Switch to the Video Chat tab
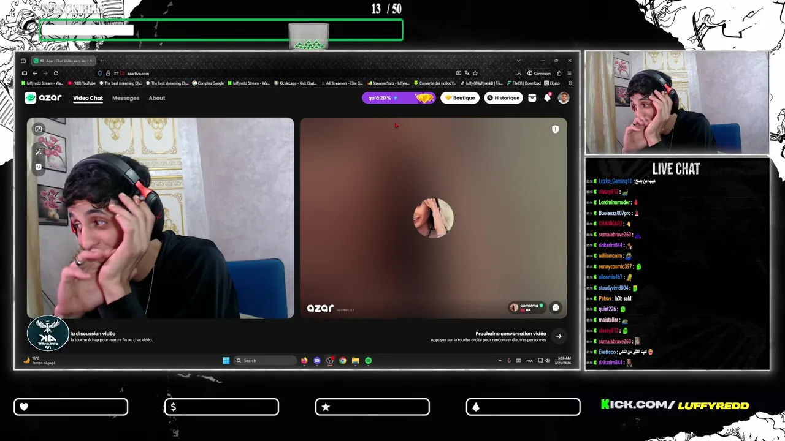The image size is (785, 441). (x=88, y=98)
